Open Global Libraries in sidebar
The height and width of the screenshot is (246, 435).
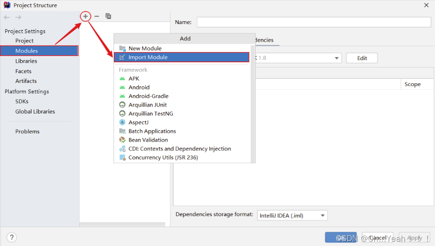35,111
